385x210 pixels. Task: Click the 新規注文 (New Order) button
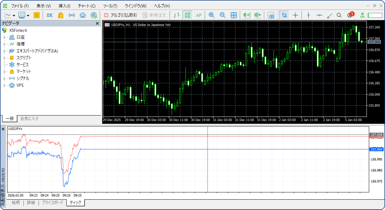[x=155, y=15]
